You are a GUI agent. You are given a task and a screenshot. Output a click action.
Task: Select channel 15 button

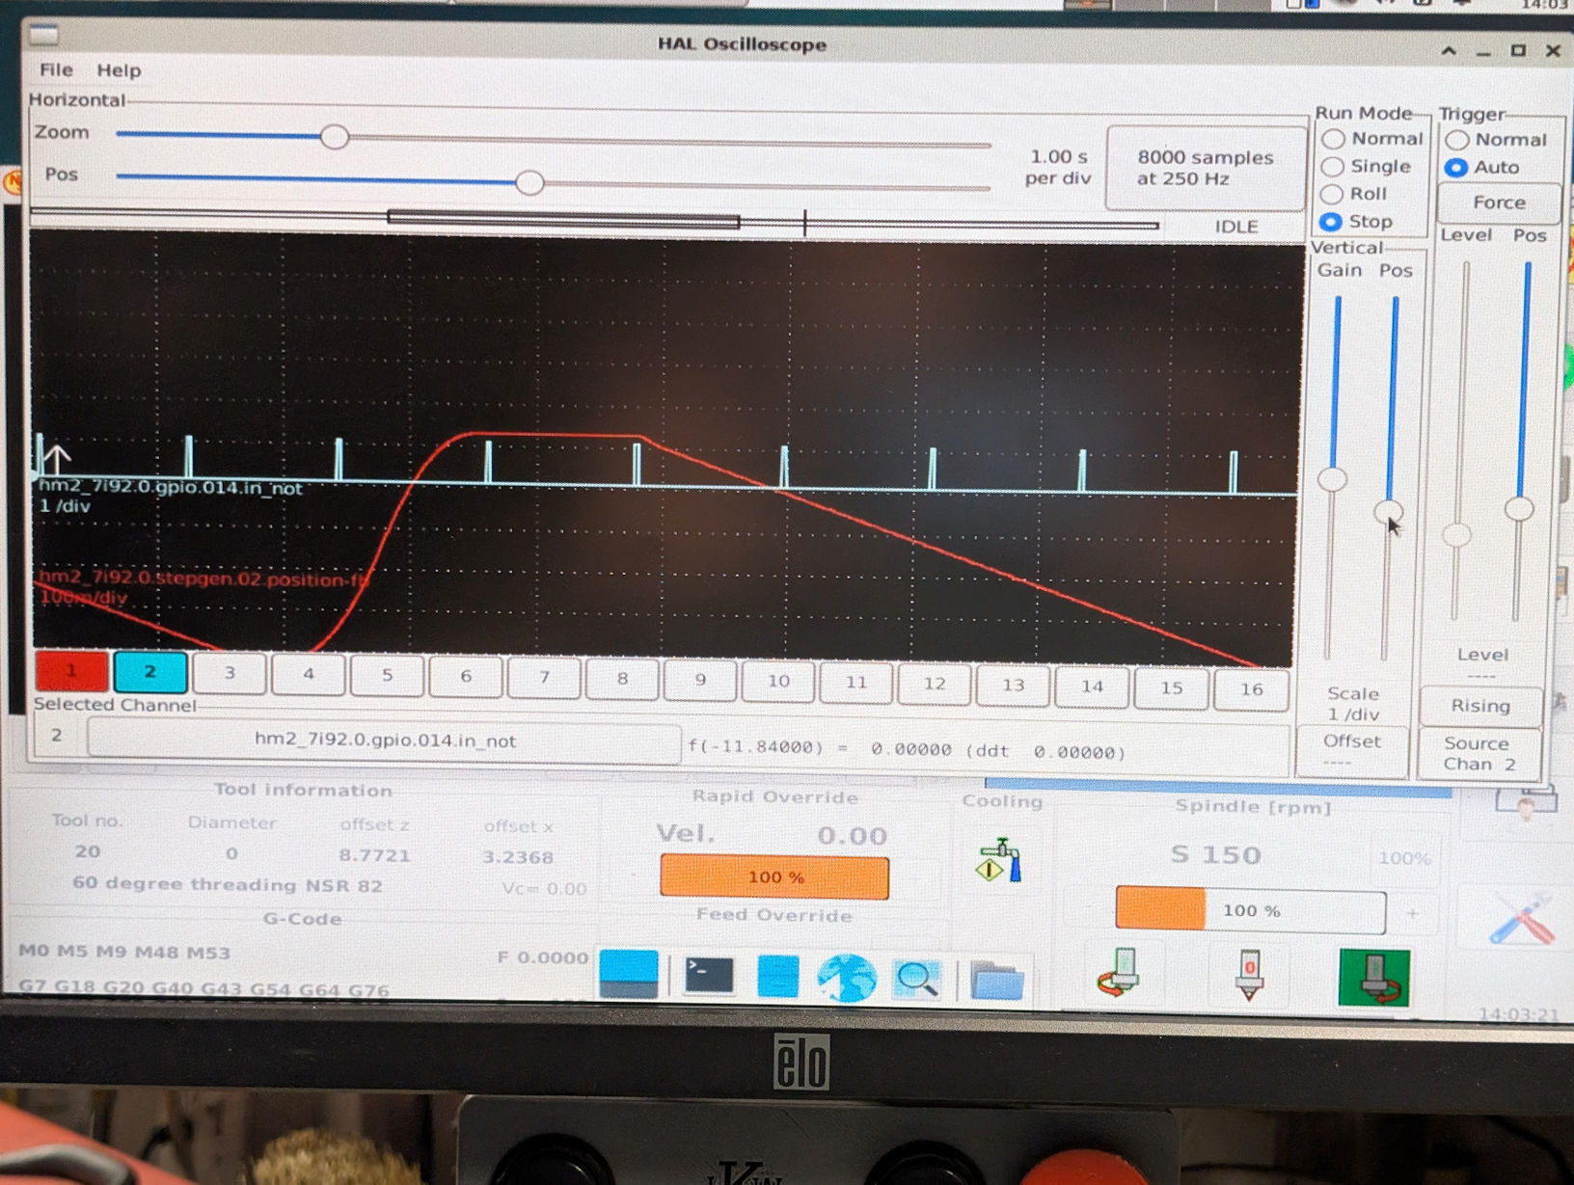[x=1171, y=687]
